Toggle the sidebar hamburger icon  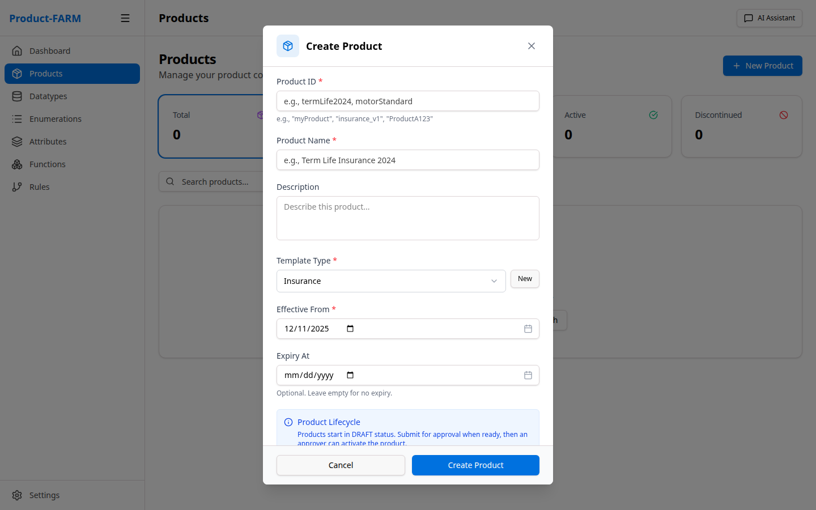click(x=125, y=18)
